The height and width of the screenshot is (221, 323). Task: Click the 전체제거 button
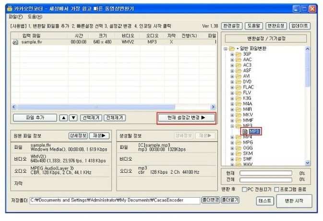point(115,118)
